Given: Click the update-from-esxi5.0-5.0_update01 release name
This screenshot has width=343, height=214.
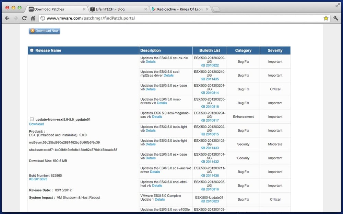Looking at the screenshot, I should click(63, 120).
